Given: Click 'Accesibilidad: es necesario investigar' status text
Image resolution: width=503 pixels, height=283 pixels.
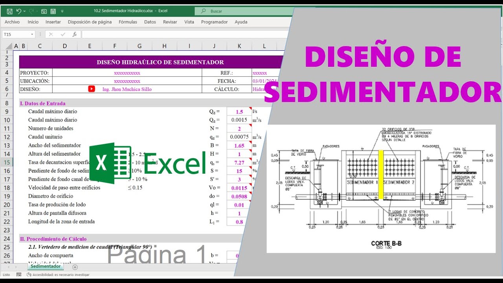Looking at the screenshot, I should [61, 275].
